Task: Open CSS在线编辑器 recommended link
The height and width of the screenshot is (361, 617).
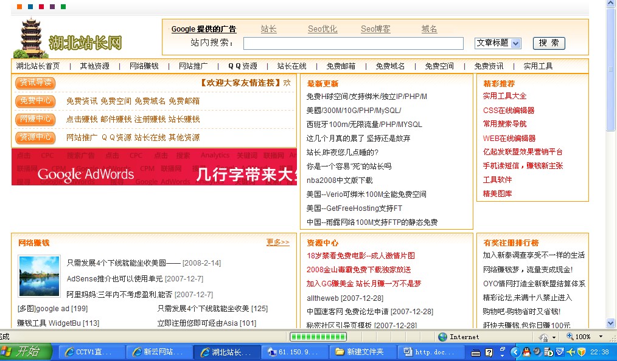Action: tap(509, 111)
